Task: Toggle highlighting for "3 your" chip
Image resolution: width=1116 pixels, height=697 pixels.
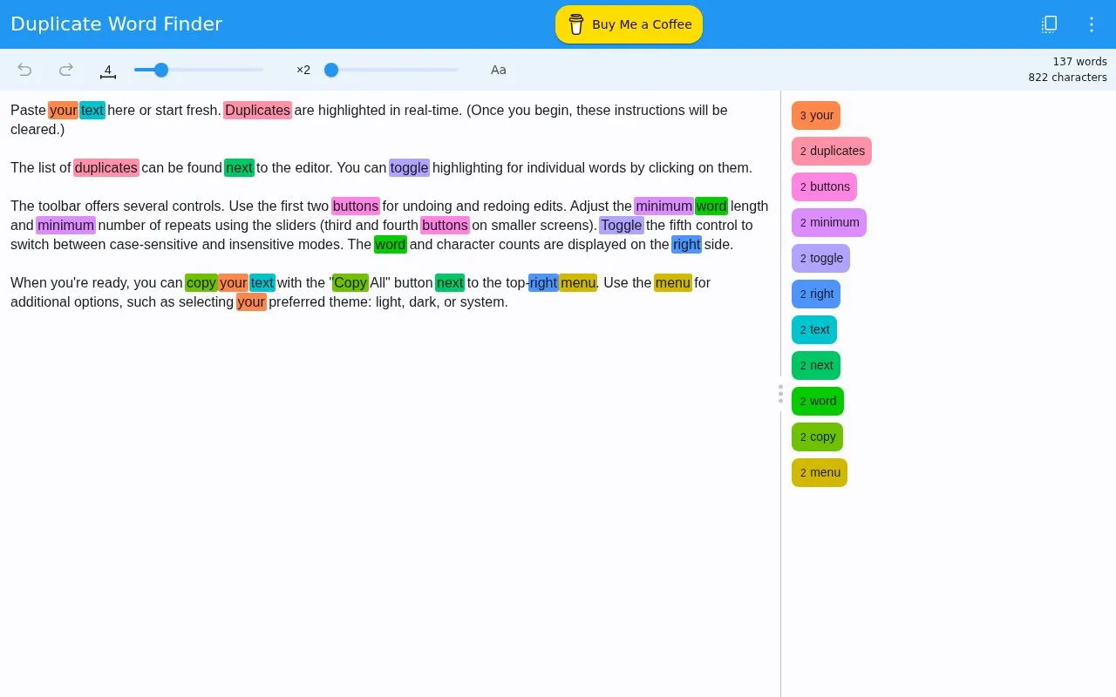Action: (816, 115)
